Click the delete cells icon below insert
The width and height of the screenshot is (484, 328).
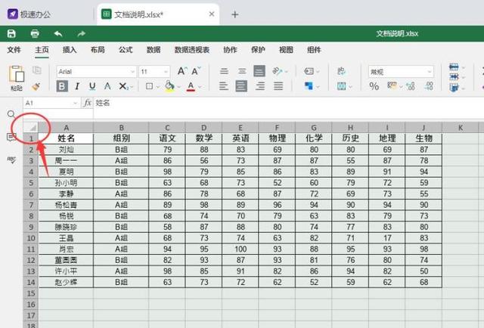[x=454, y=77]
